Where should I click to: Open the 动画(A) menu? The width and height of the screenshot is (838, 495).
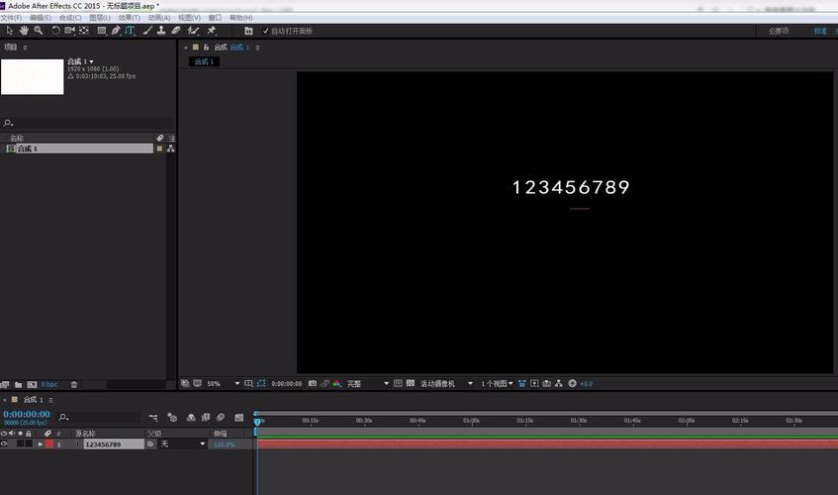[159, 18]
